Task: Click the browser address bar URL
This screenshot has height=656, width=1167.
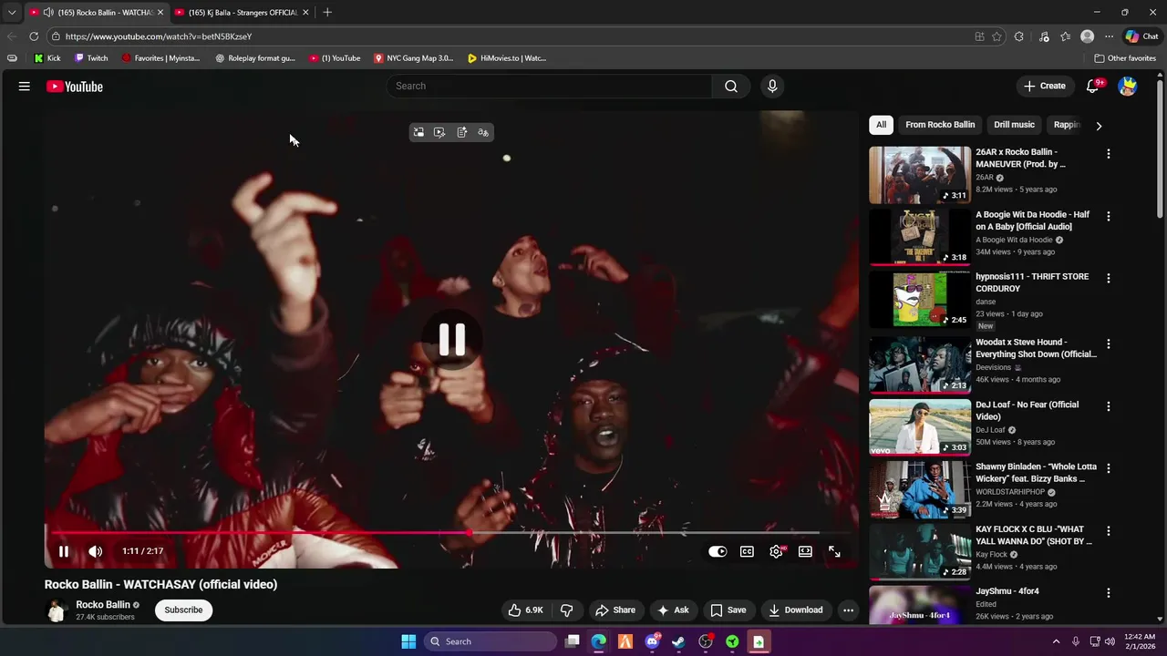Action: click(159, 36)
